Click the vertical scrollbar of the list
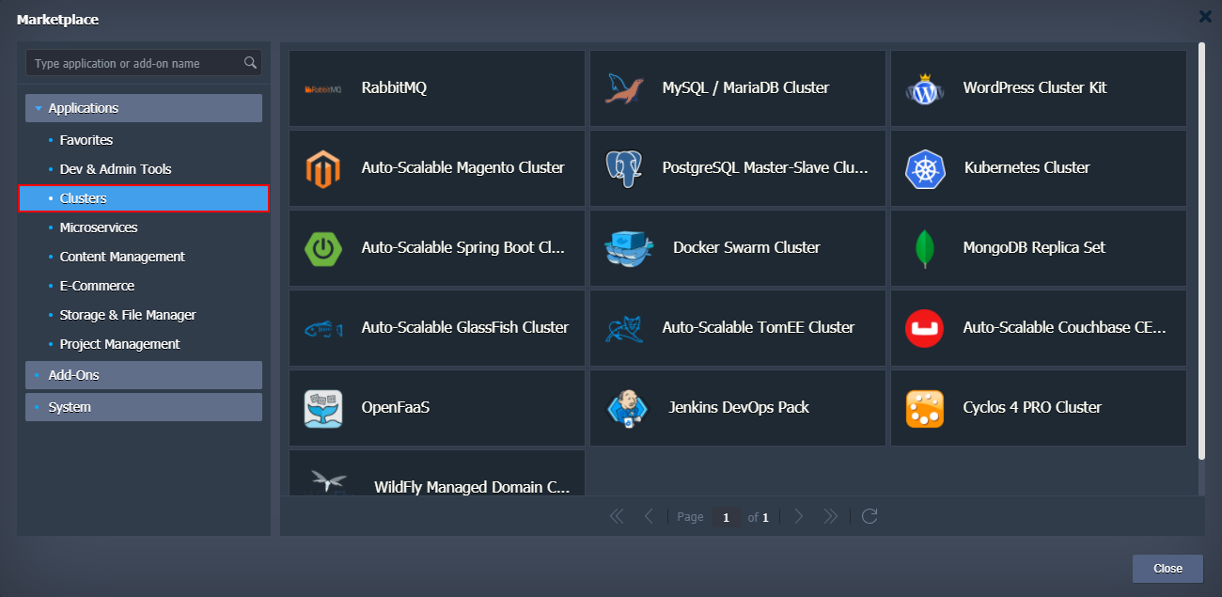The width and height of the screenshot is (1222, 597). coord(1201,250)
